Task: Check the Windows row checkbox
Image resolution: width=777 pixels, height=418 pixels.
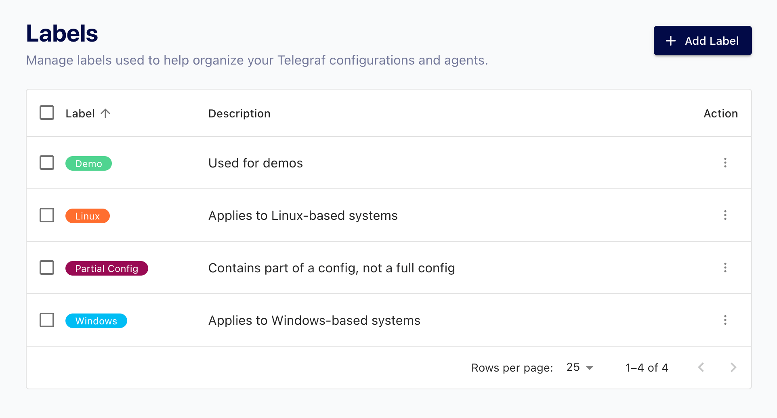Action: pyautogui.click(x=47, y=320)
